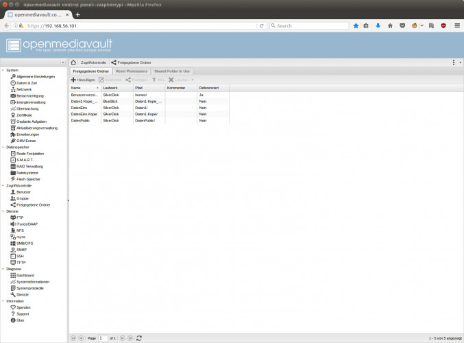Refresh the shared folders grid

(139, 338)
